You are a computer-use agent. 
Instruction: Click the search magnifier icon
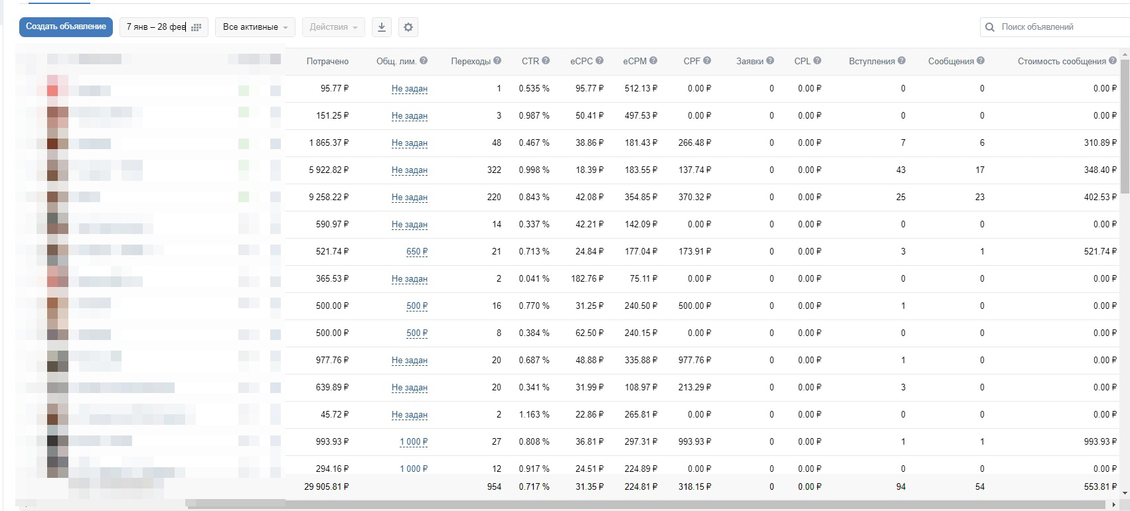tap(990, 27)
